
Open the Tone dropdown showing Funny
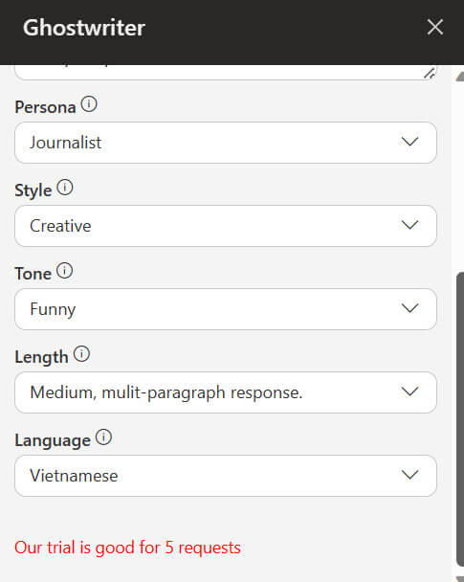coord(226,309)
